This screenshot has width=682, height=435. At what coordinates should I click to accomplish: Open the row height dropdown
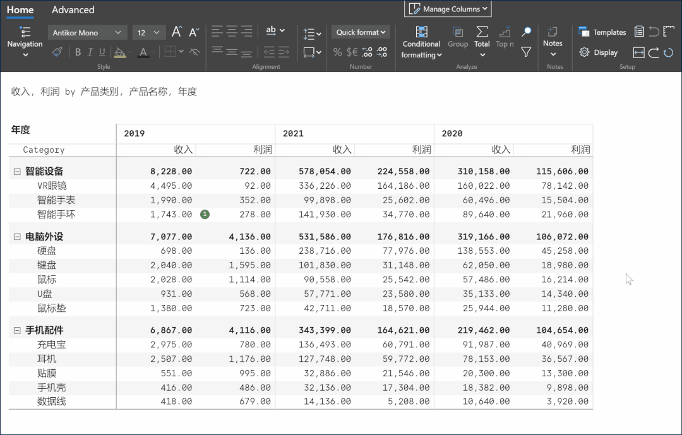click(312, 33)
